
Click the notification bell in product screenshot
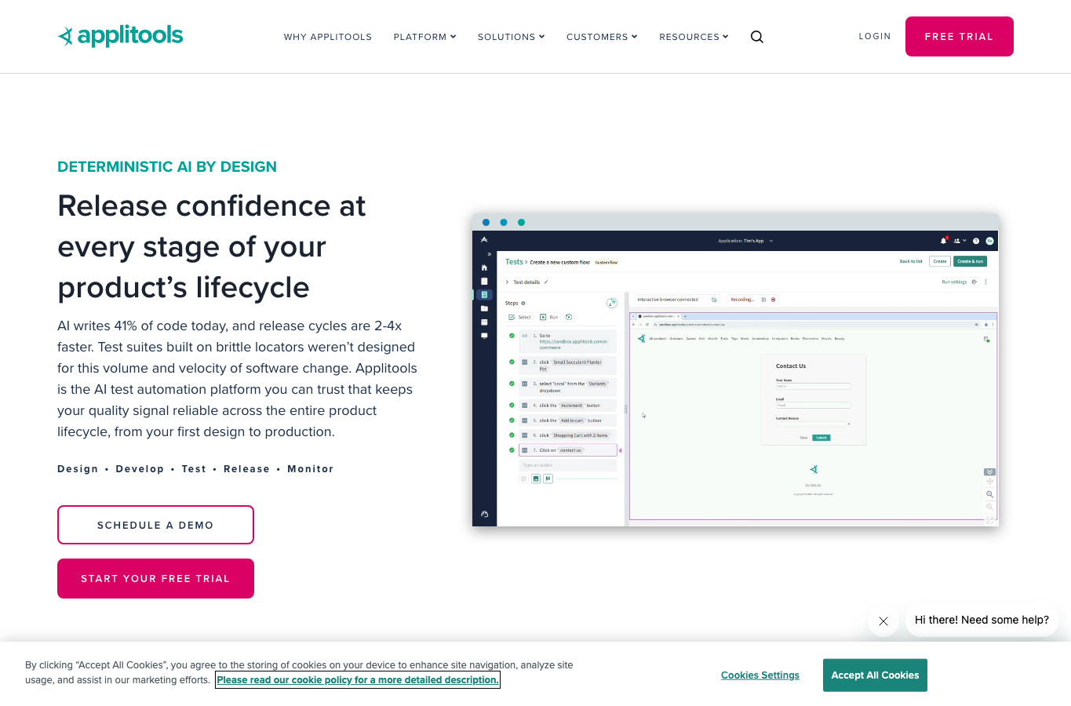(944, 241)
